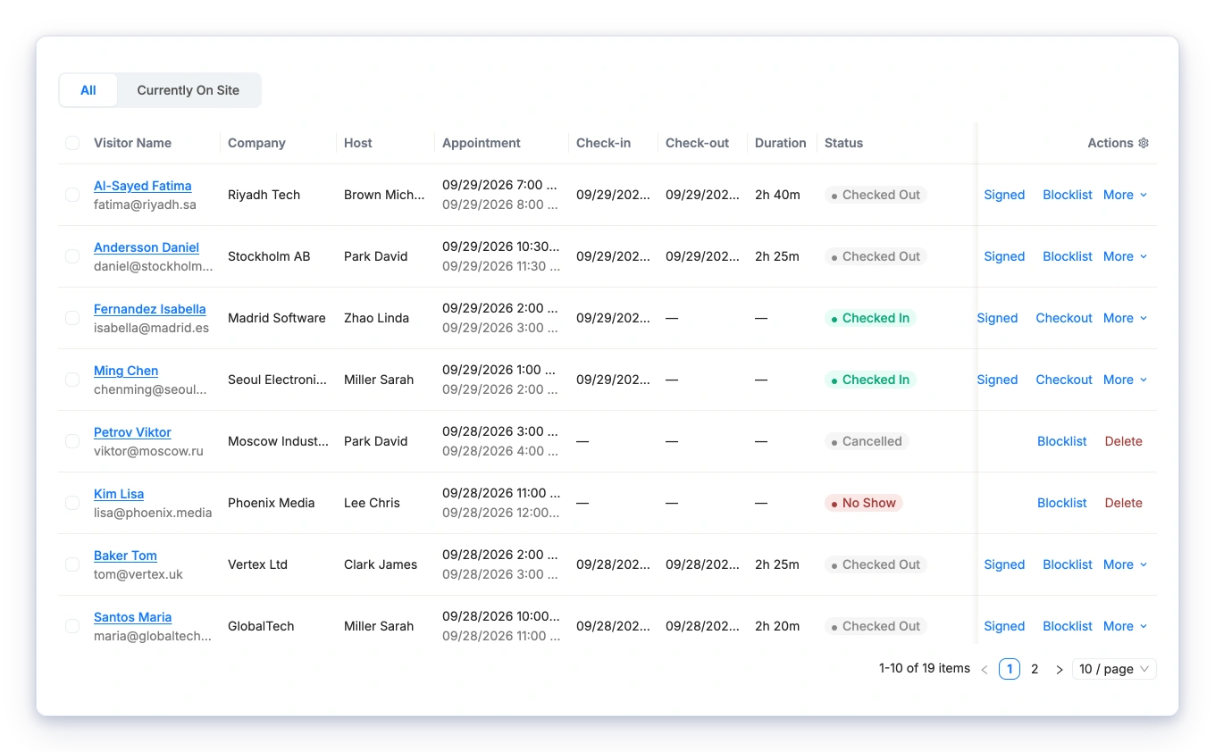Click the lisa@phoenix.media email text
1215x752 pixels.
point(153,513)
